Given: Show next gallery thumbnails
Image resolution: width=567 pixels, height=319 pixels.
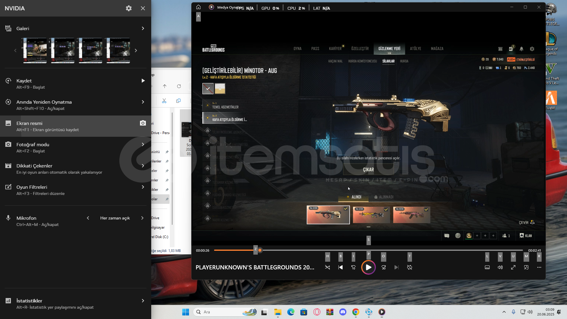Looking at the screenshot, I should (136, 51).
